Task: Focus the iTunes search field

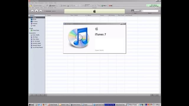Action: click(x=150, y=11)
